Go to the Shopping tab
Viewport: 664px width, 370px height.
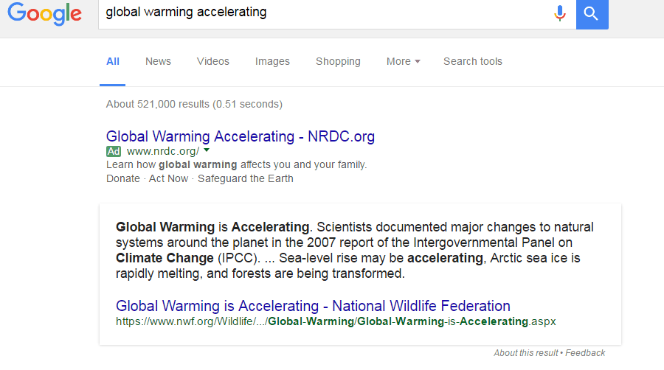coord(338,61)
